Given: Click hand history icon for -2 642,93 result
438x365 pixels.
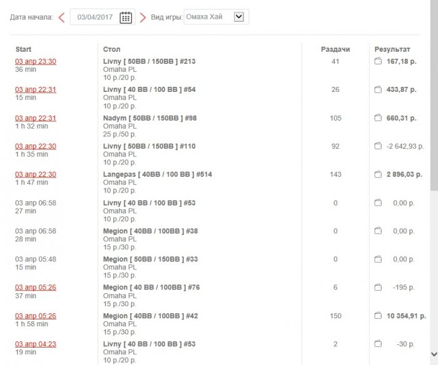Looking at the screenshot, I should tap(378, 146).
